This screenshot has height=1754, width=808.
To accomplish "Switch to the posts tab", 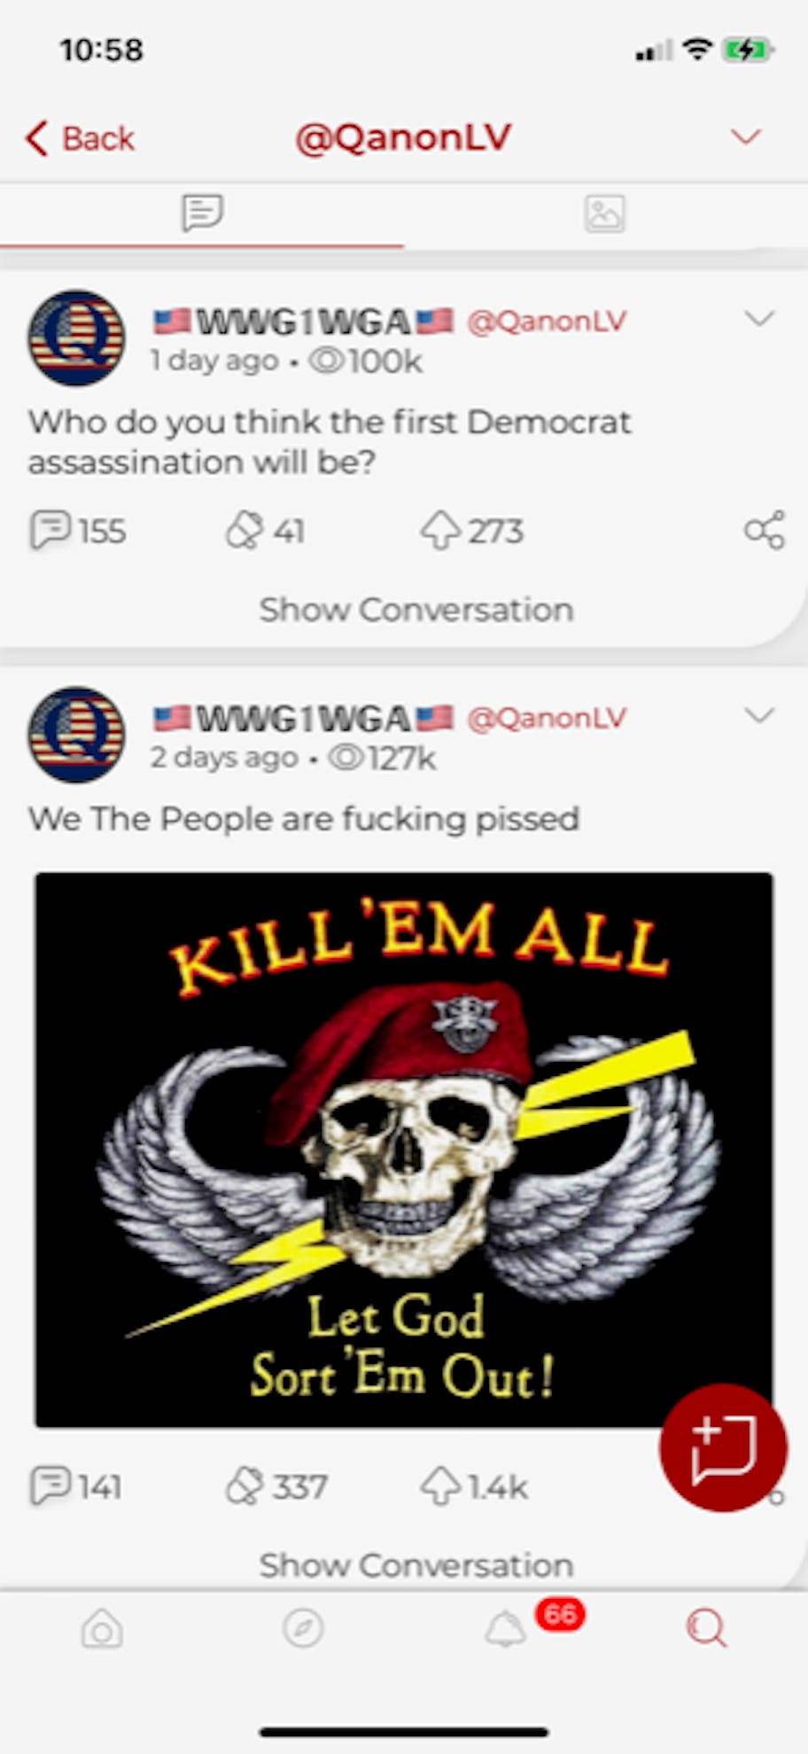I will (x=202, y=214).
